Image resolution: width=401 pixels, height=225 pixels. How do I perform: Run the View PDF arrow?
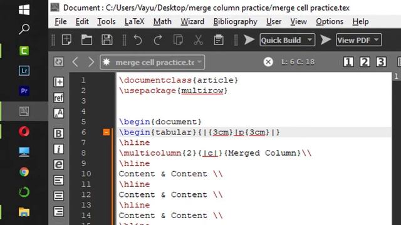325,40
